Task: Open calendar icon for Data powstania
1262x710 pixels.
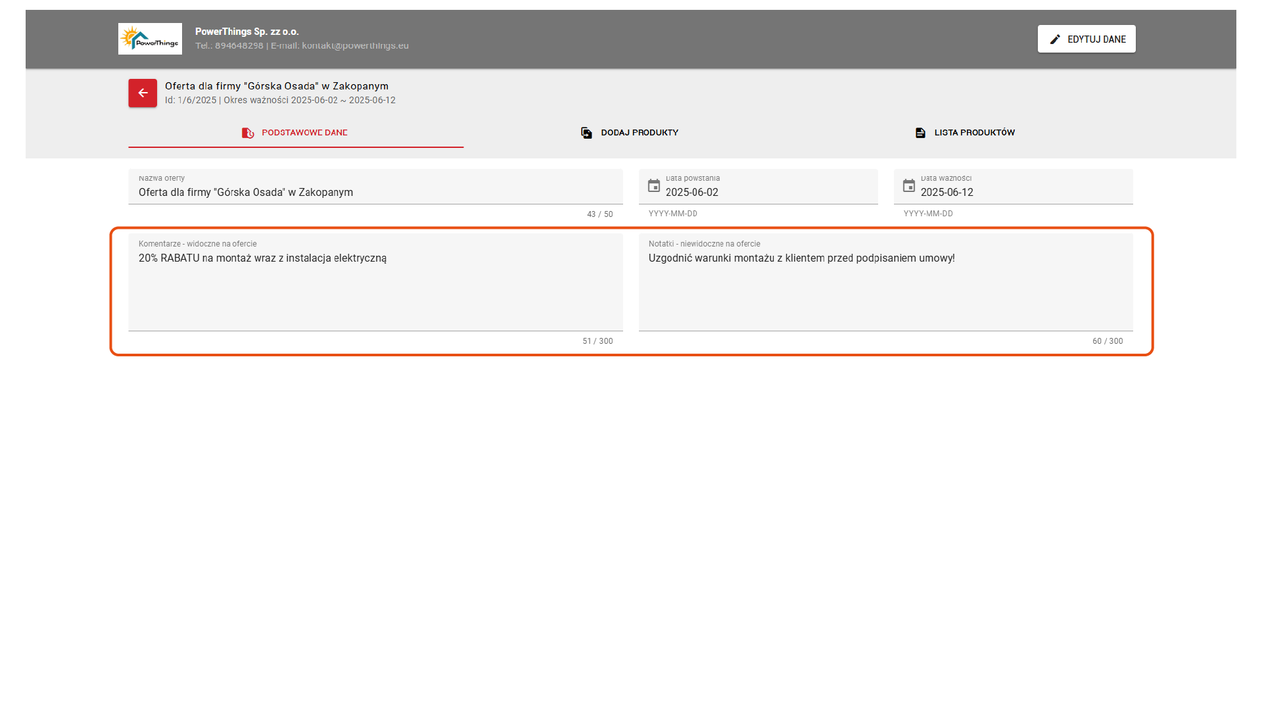Action: pyautogui.click(x=654, y=186)
